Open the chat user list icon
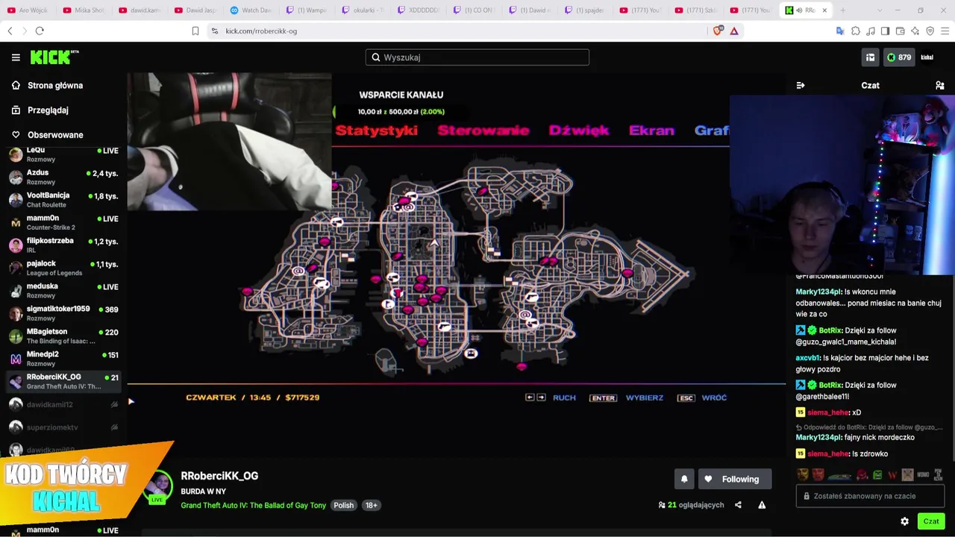Screen dimensions: 955x537 tap(939, 86)
